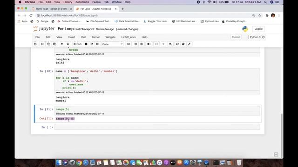Reload the page in Chrome

click(31, 15)
